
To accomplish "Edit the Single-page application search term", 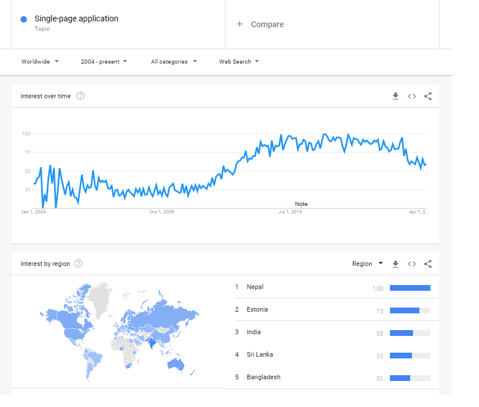I will (x=76, y=19).
